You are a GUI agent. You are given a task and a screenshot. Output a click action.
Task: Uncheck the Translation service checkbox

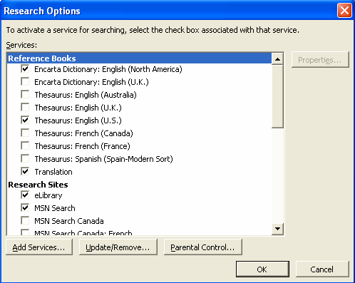25,172
